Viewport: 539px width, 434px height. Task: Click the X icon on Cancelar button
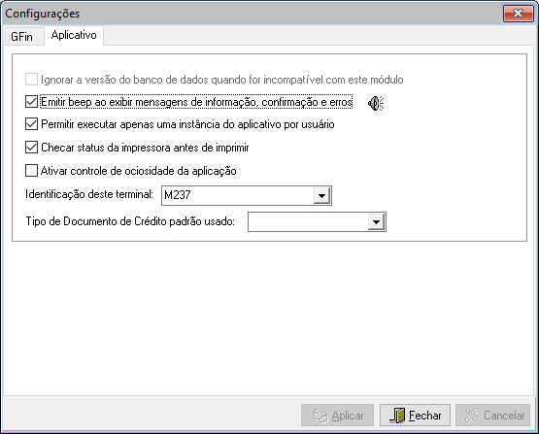pyautogui.click(x=472, y=416)
